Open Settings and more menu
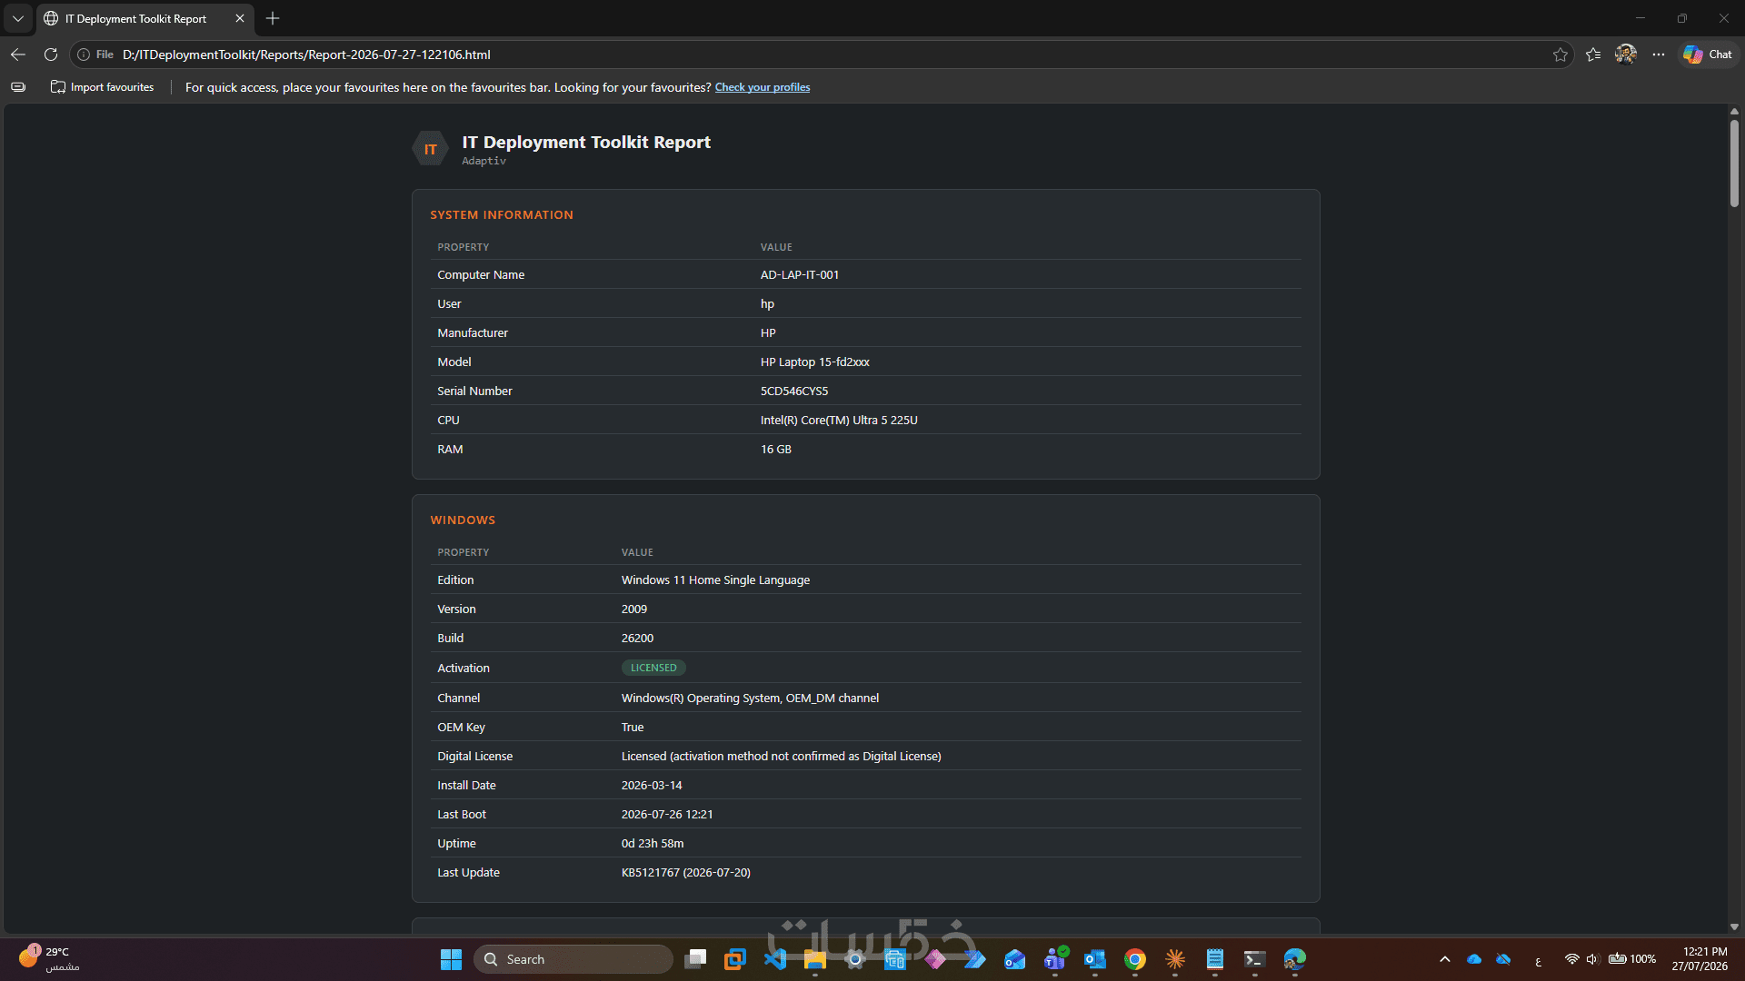This screenshot has width=1745, height=981. 1659,54
